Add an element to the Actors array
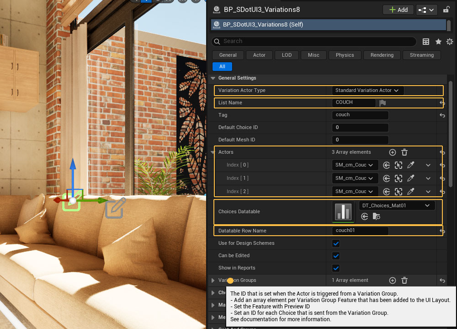457x329 pixels. (x=392, y=152)
